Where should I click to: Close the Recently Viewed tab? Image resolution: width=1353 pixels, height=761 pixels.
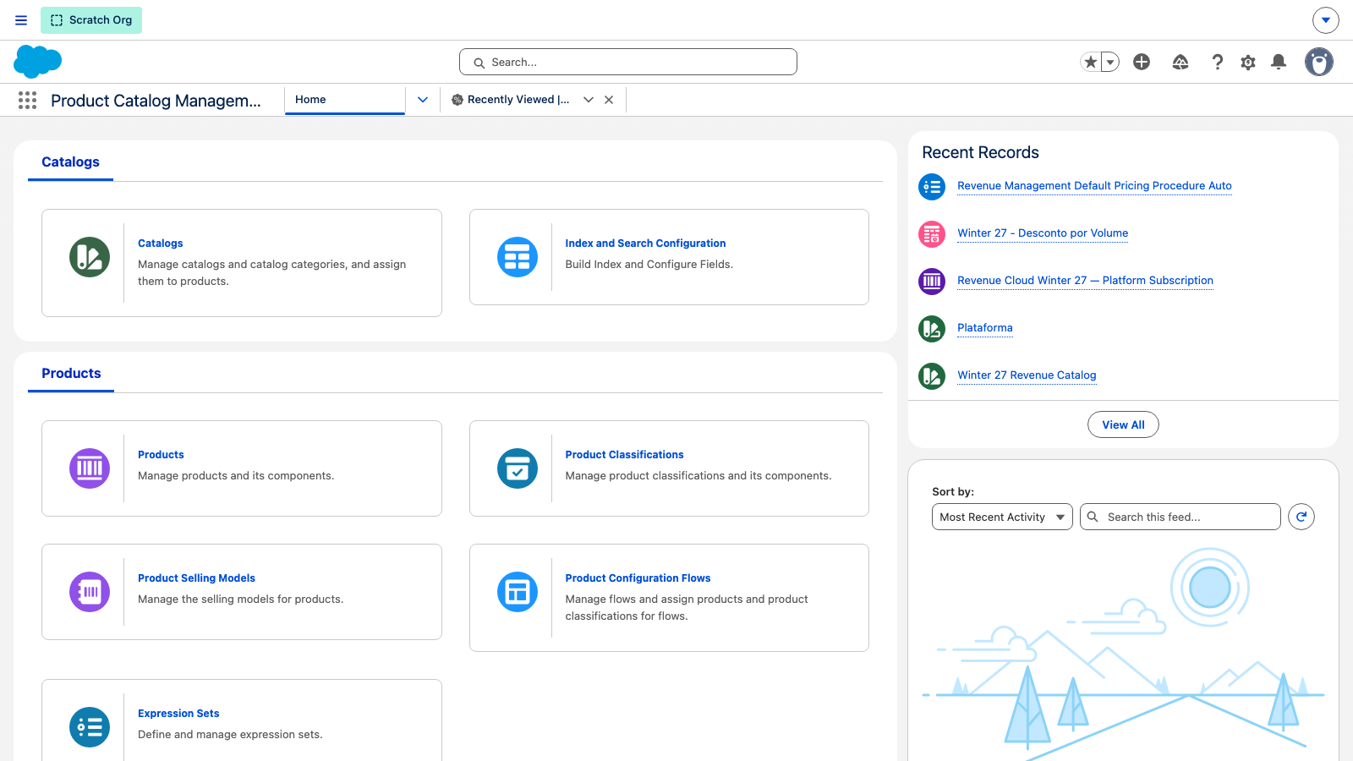pos(609,100)
